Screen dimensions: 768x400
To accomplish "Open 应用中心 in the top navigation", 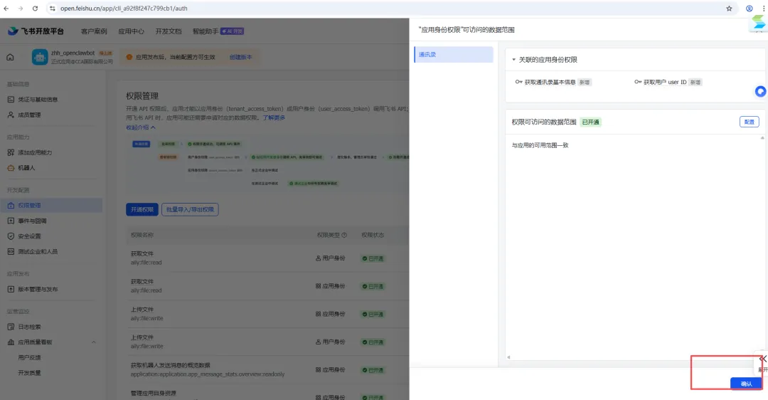I will 132,31.
